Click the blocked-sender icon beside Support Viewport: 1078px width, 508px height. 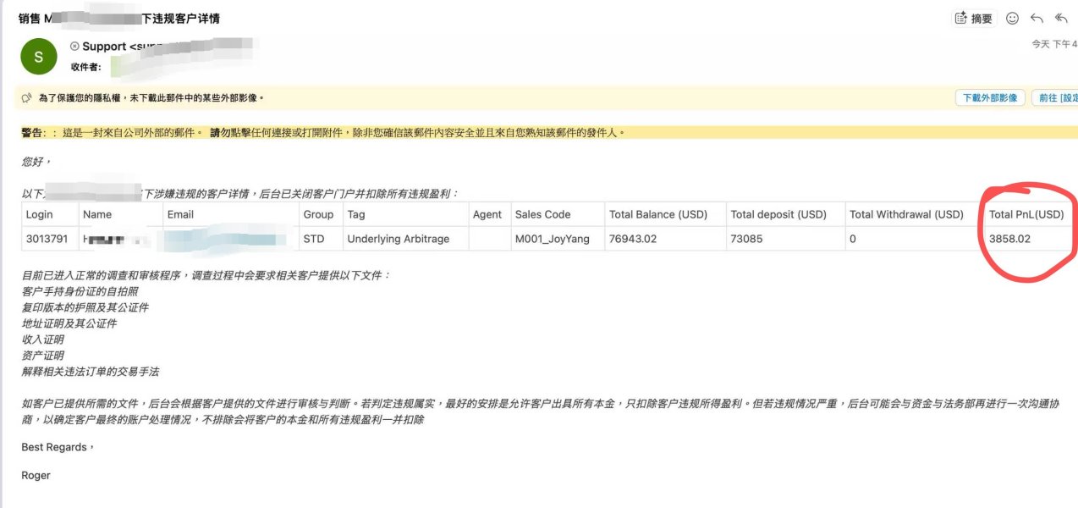click(x=74, y=47)
